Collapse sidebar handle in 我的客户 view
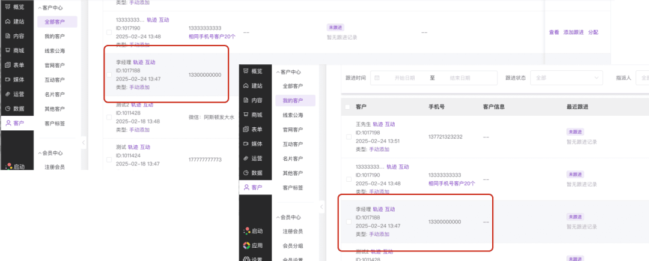The width and height of the screenshot is (649, 261). pyautogui.click(x=322, y=207)
